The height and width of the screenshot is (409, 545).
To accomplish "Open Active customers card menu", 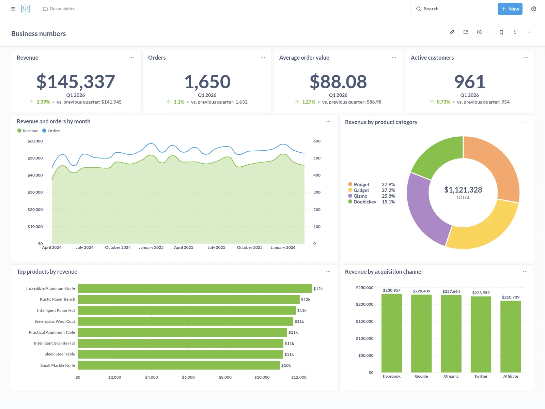I will (x=526, y=58).
